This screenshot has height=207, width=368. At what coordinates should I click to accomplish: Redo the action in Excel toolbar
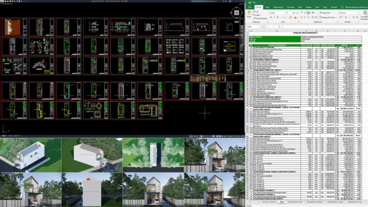point(259,2)
